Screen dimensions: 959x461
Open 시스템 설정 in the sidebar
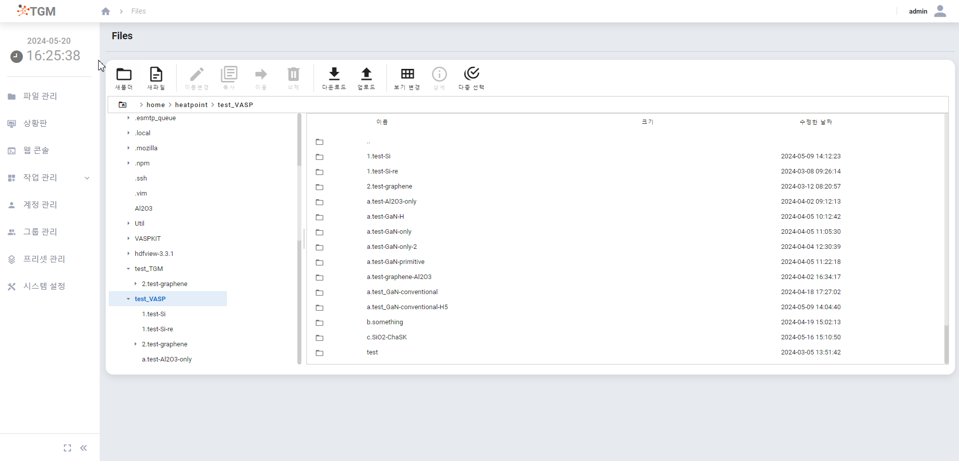pyautogui.click(x=44, y=287)
